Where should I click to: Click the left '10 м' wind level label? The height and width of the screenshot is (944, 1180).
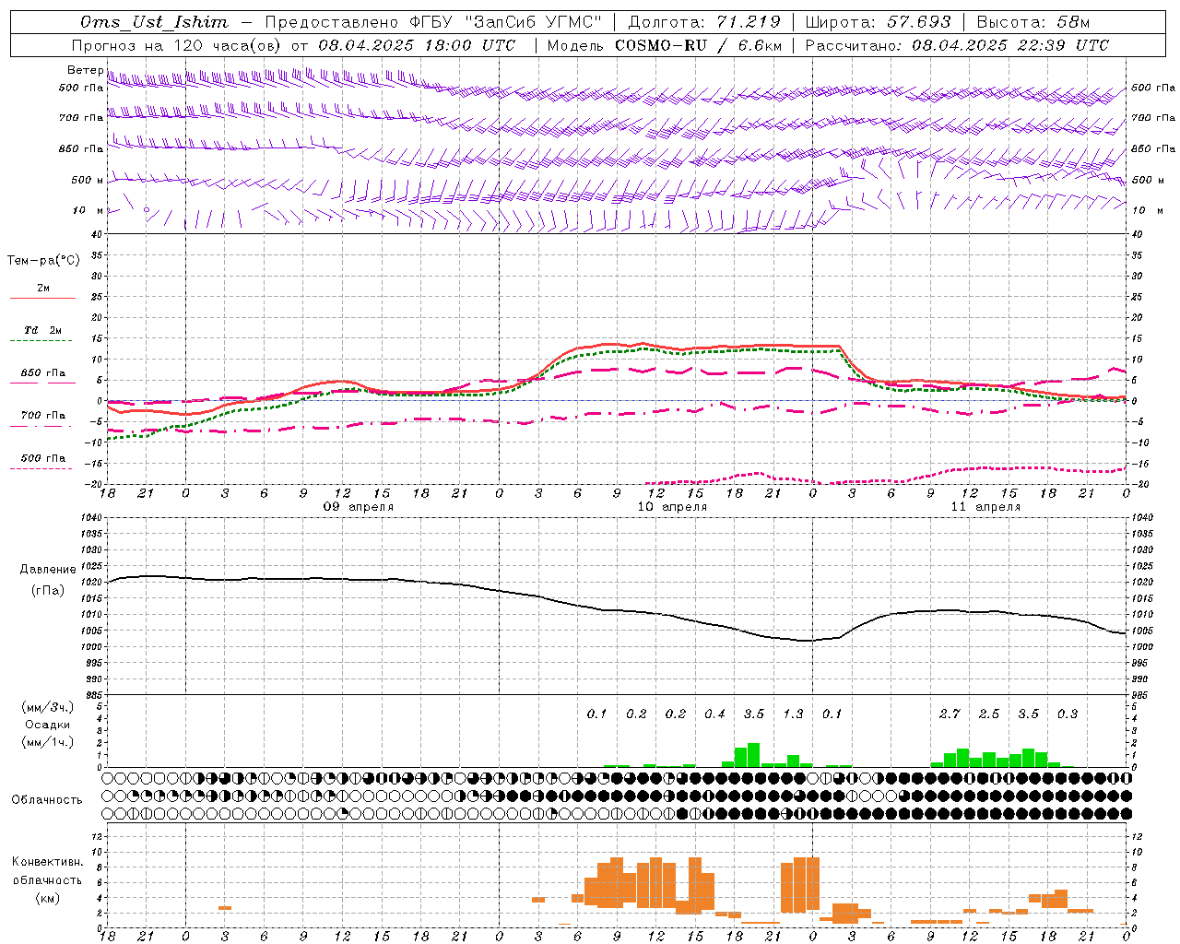coord(88,210)
